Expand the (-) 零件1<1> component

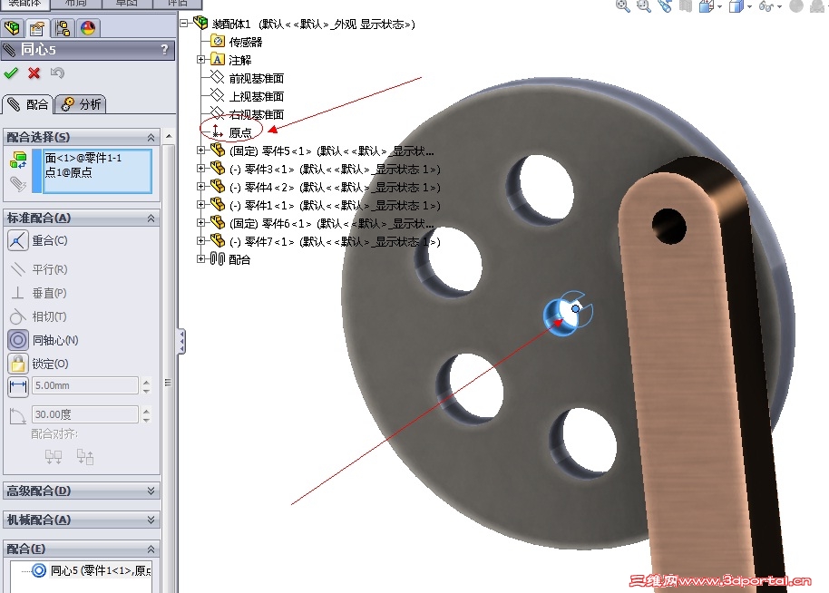201,205
